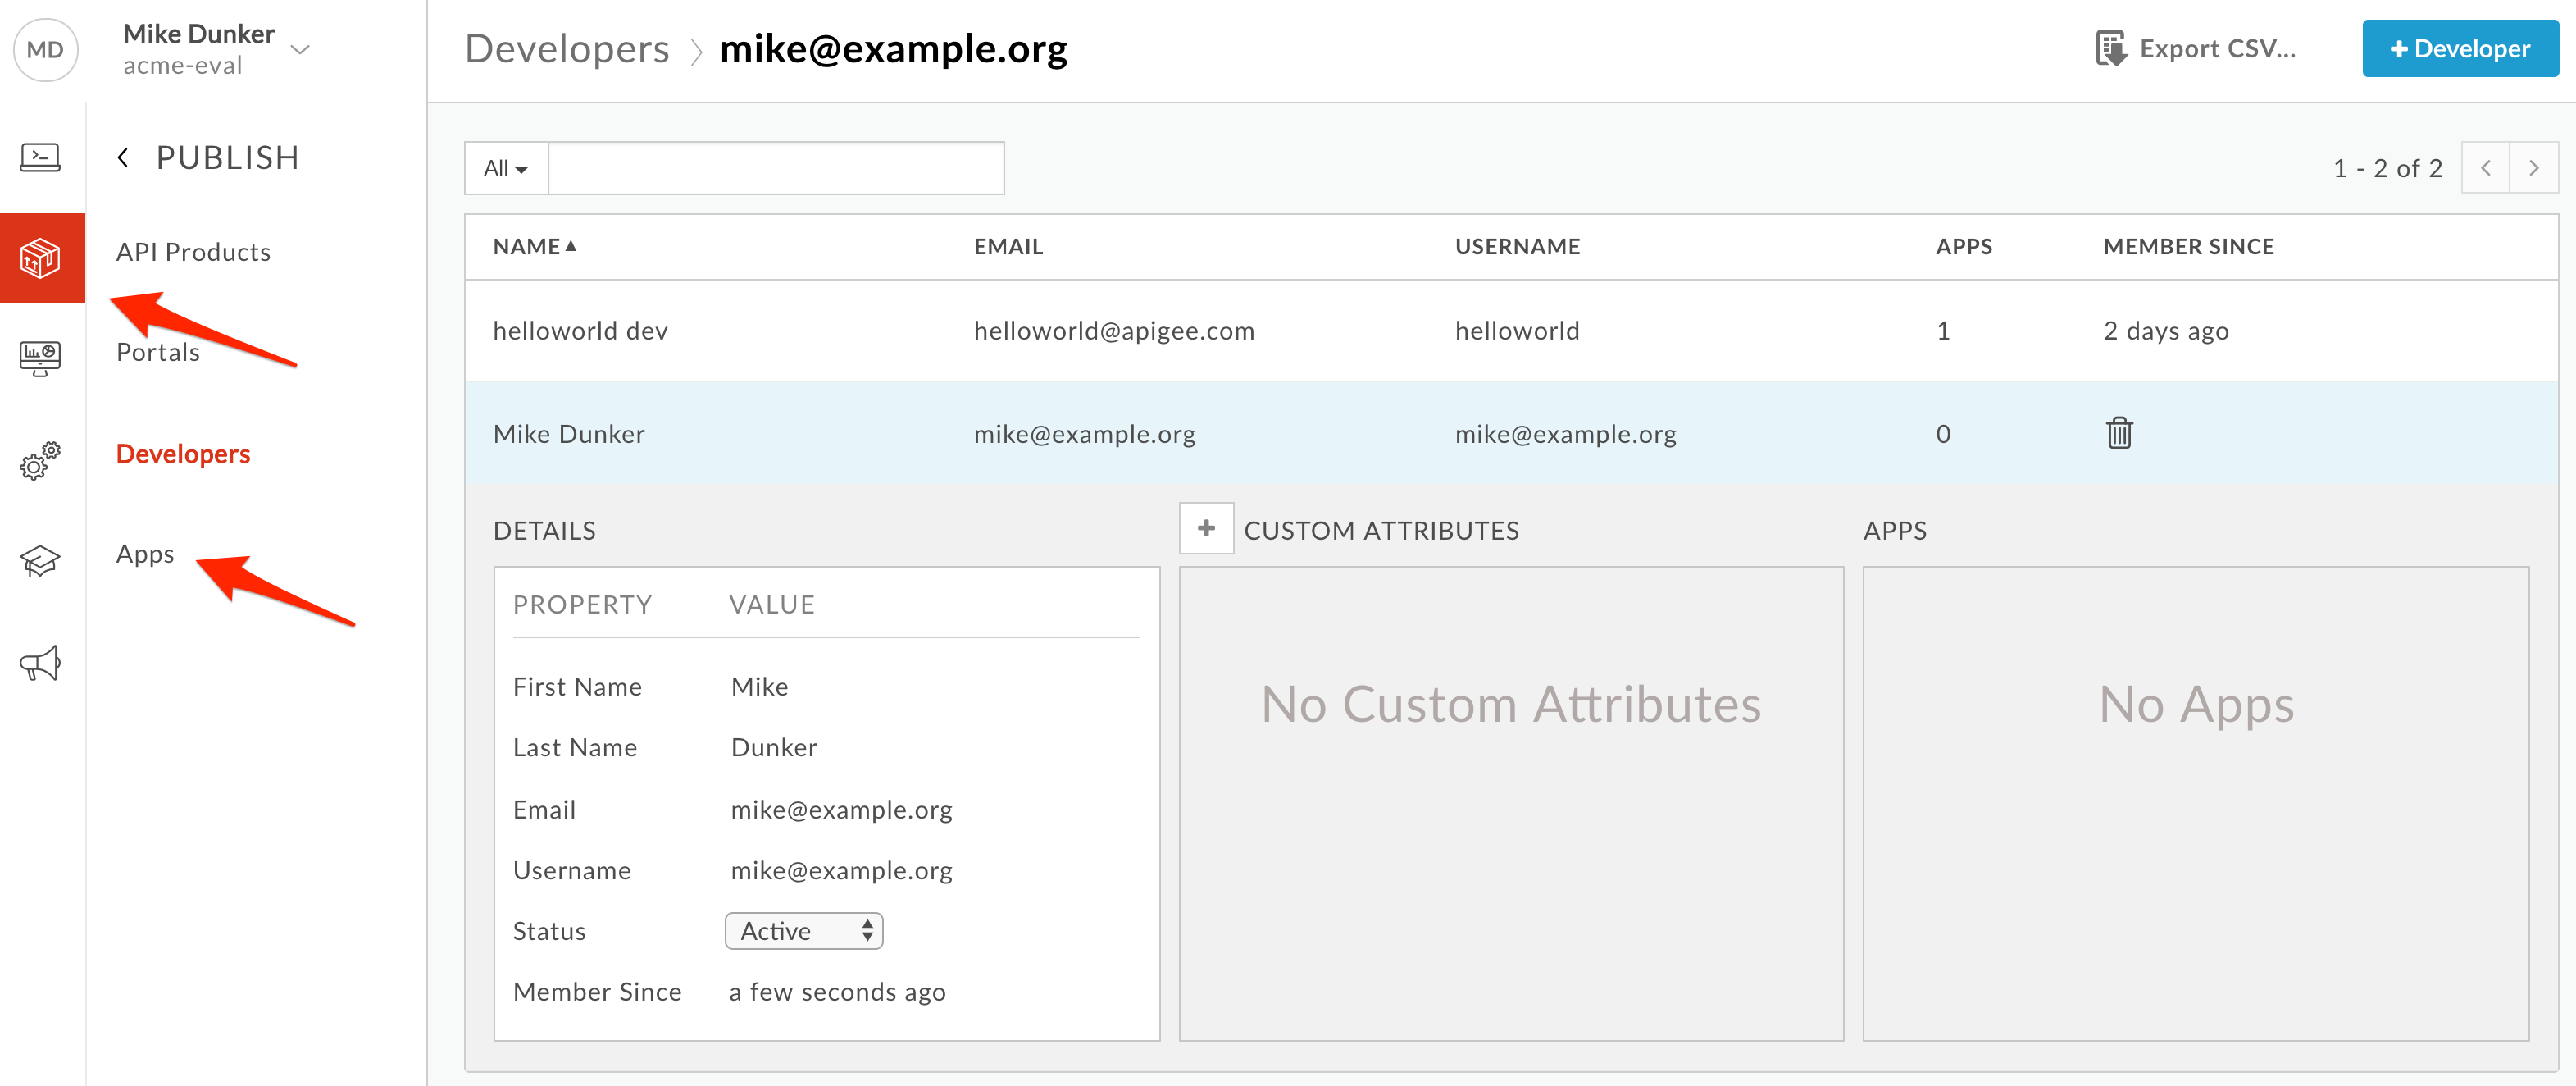The width and height of the screenshot is (2576, 1086).
Task: Open the Learn graduation cap icon
Action: pyautogui.click(x=40, y=562)
